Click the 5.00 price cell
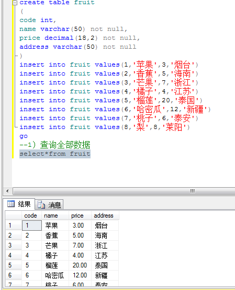Viewport: 235px width, 290px height. click(80, 235)
